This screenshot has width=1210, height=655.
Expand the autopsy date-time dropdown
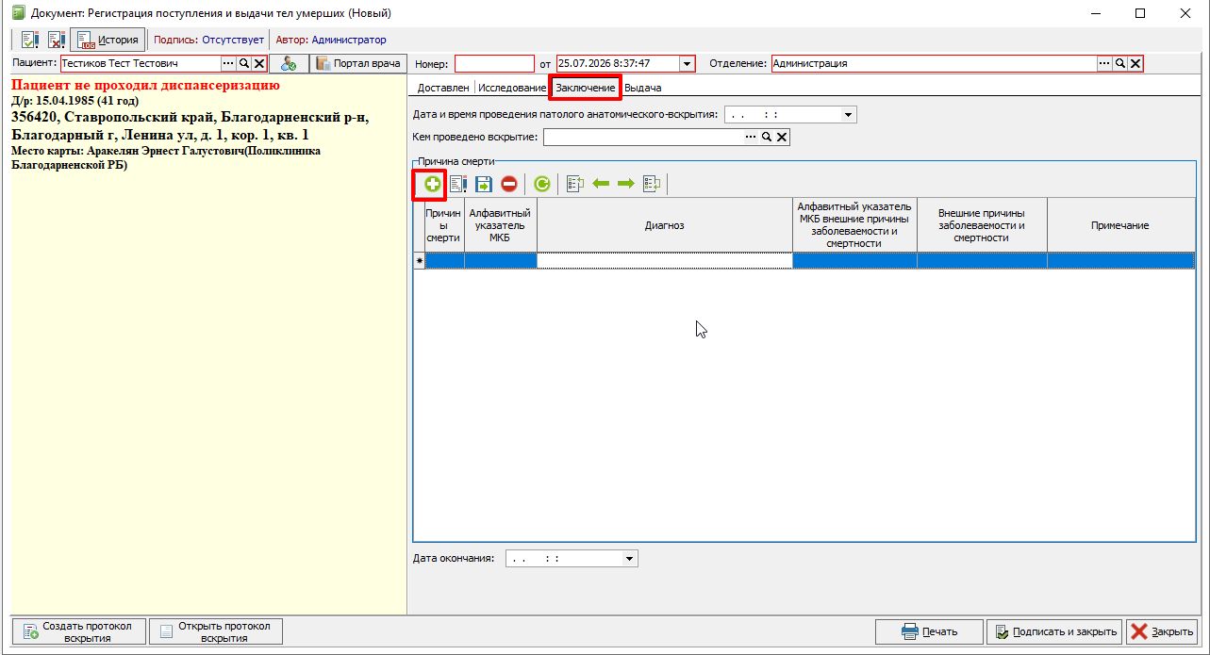[x=849, y=114]
